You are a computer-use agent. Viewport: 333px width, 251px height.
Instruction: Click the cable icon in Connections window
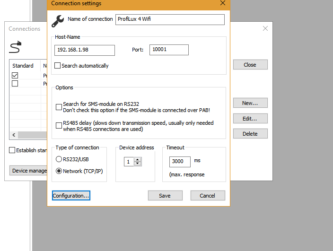(15, 47)
